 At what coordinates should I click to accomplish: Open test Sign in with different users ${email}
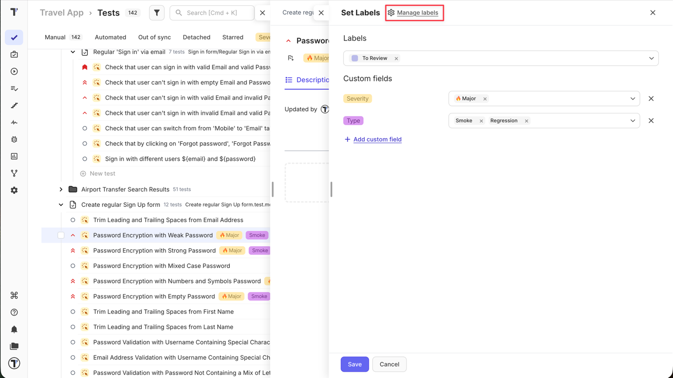tap(180, 159)
